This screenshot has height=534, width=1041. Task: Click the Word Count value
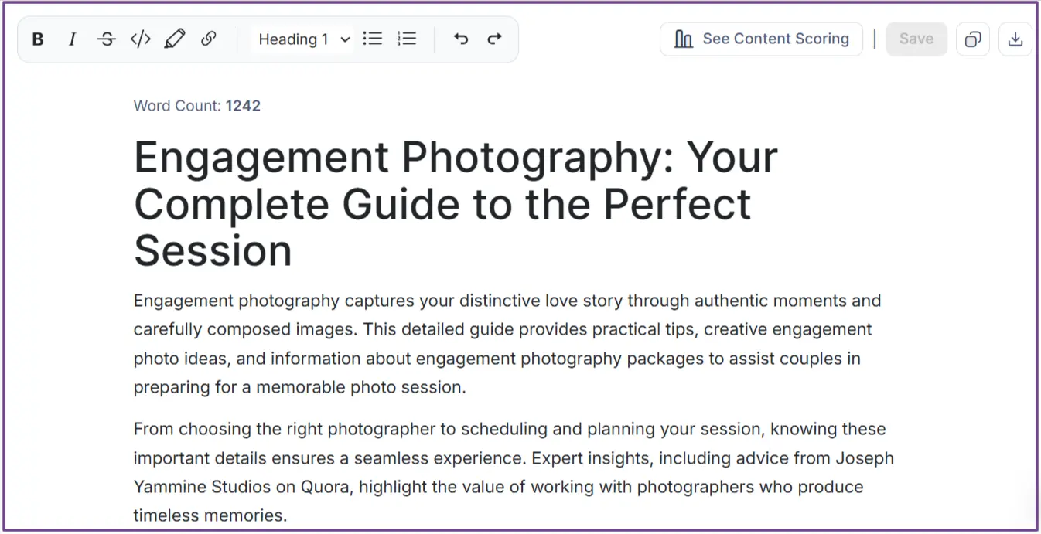coord(243,105)
